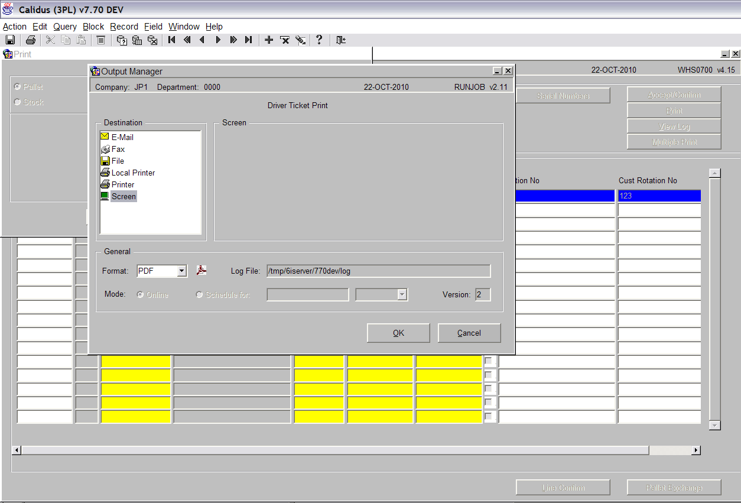Open the Block menu
The image size is (741, 503).
(x=93, y=27)
